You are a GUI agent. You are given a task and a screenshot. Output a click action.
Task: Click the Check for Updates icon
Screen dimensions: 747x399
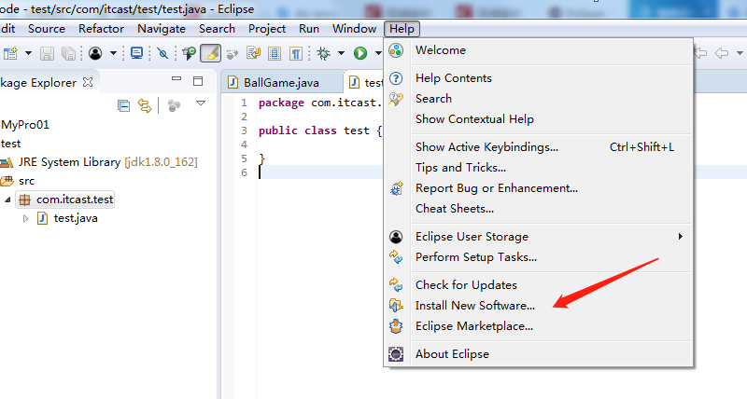click(396, 285)
